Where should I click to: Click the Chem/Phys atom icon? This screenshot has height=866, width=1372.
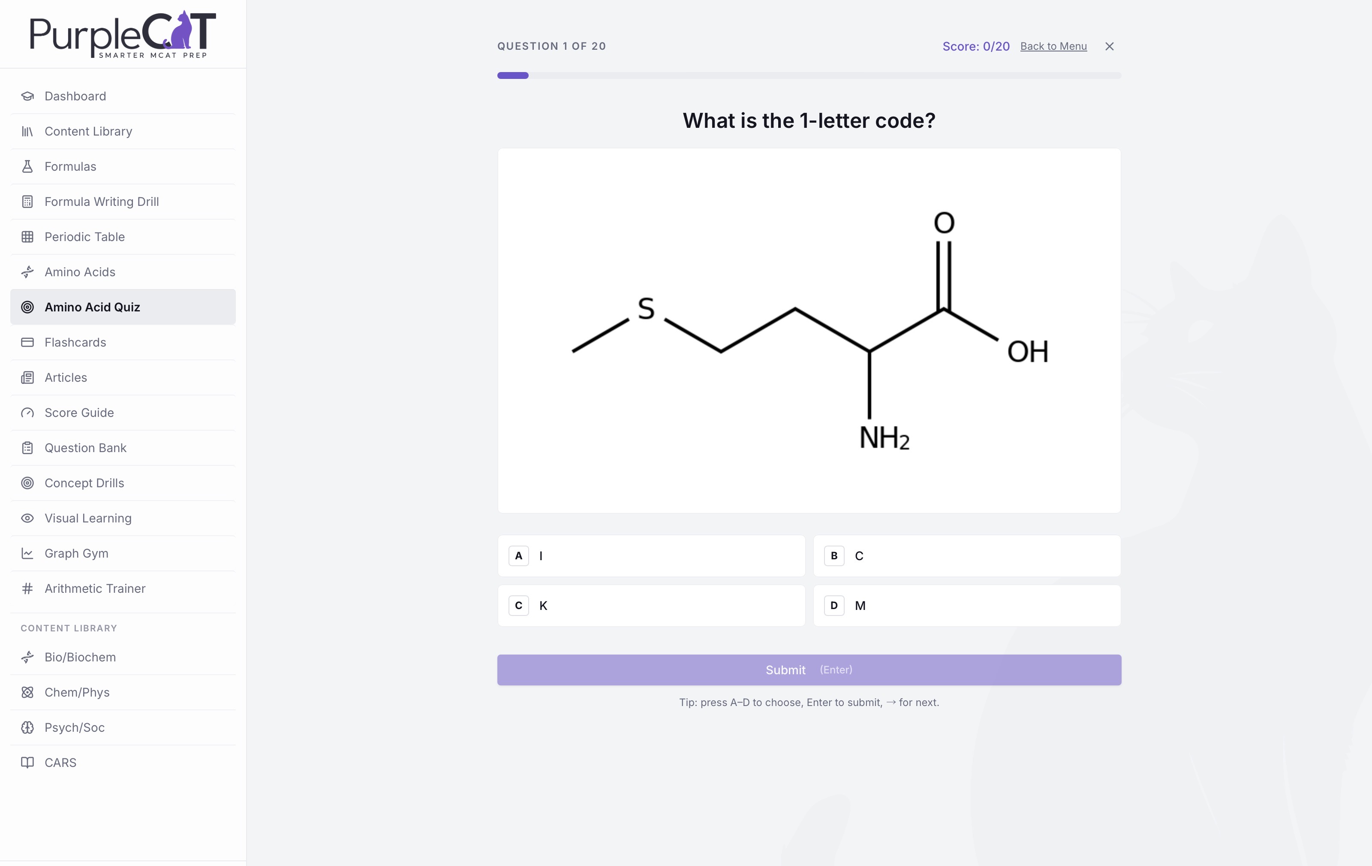(27, 692)
